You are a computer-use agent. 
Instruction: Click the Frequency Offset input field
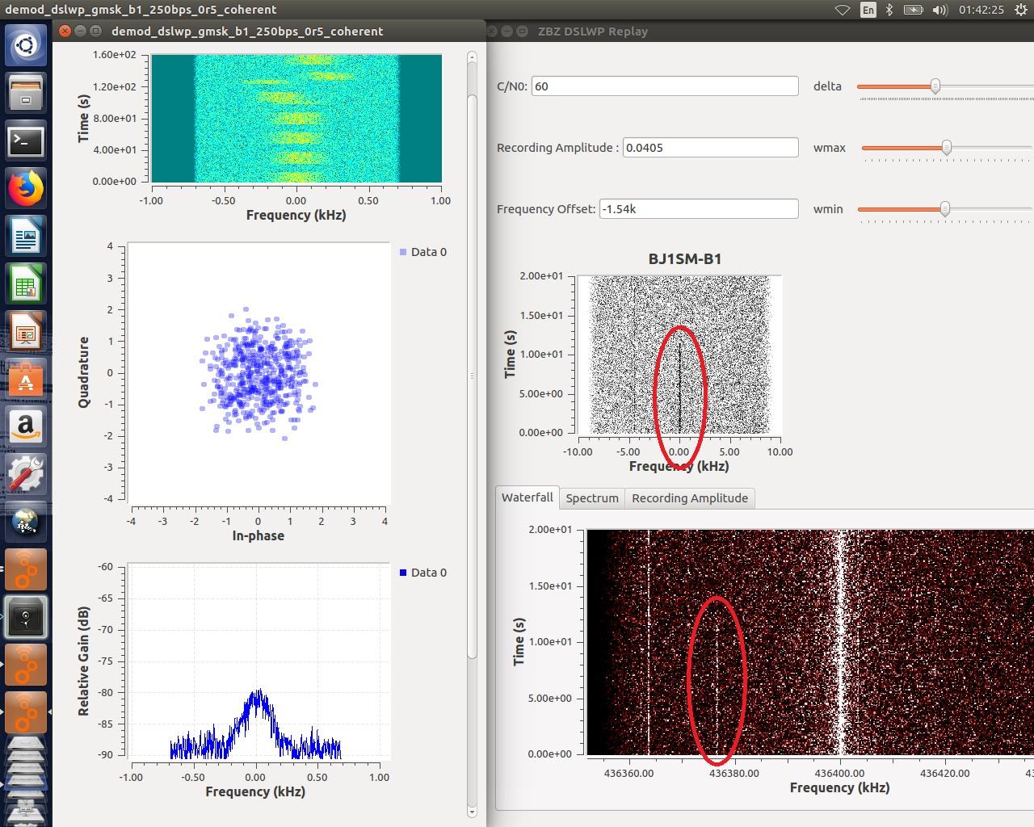tap(698, 209)
